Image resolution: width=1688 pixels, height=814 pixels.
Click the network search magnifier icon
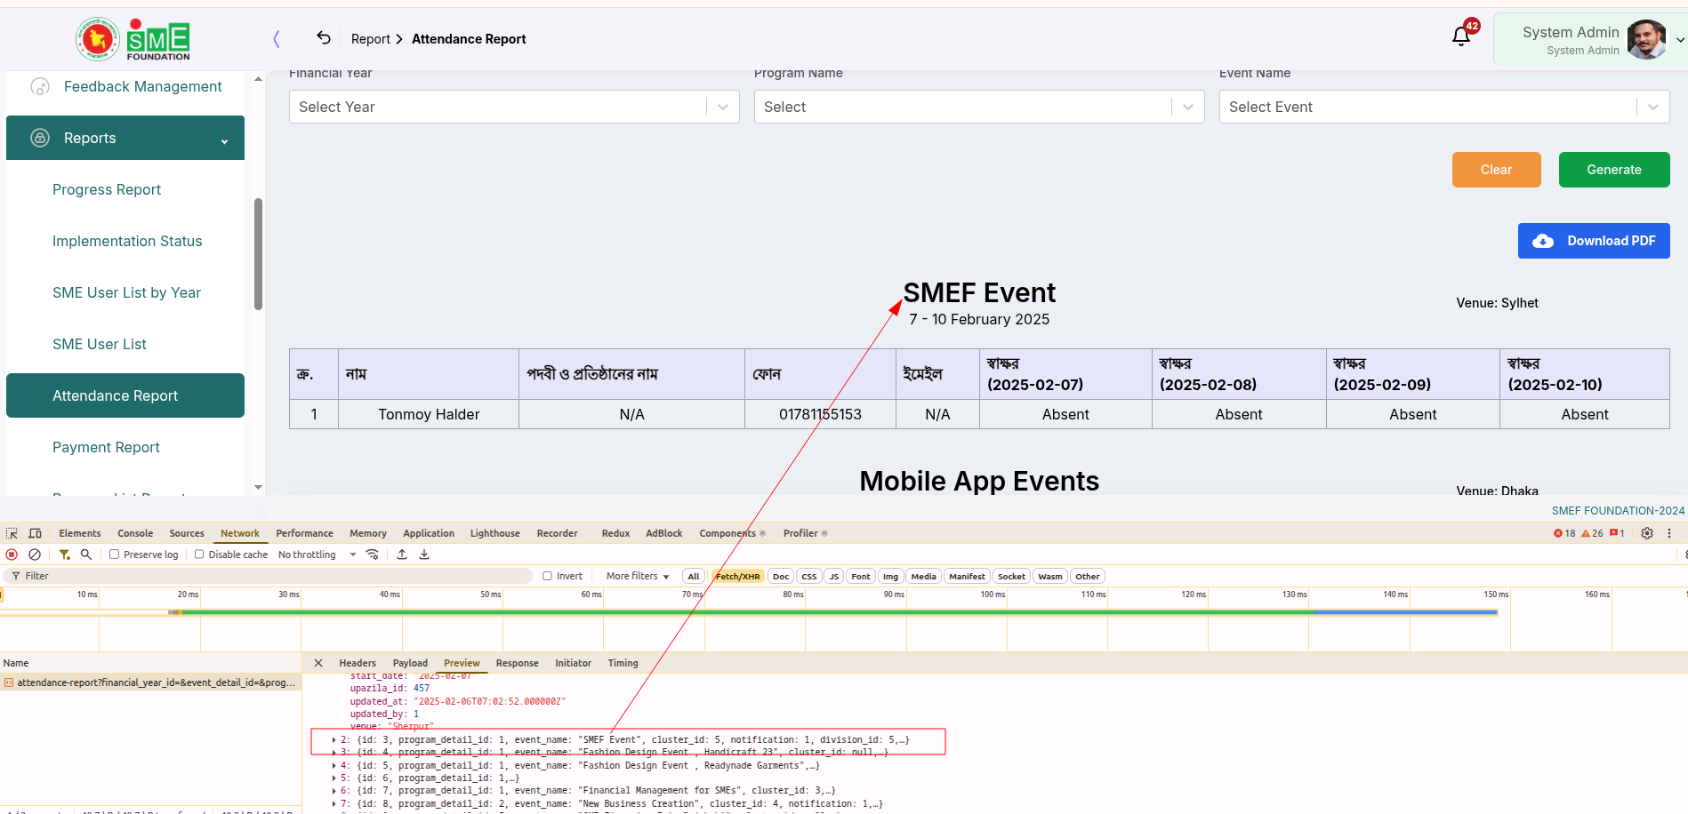[x=86, y=555]
